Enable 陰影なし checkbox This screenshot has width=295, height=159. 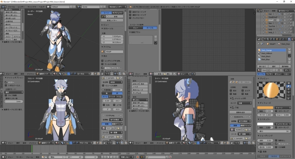tap(276, 140)
